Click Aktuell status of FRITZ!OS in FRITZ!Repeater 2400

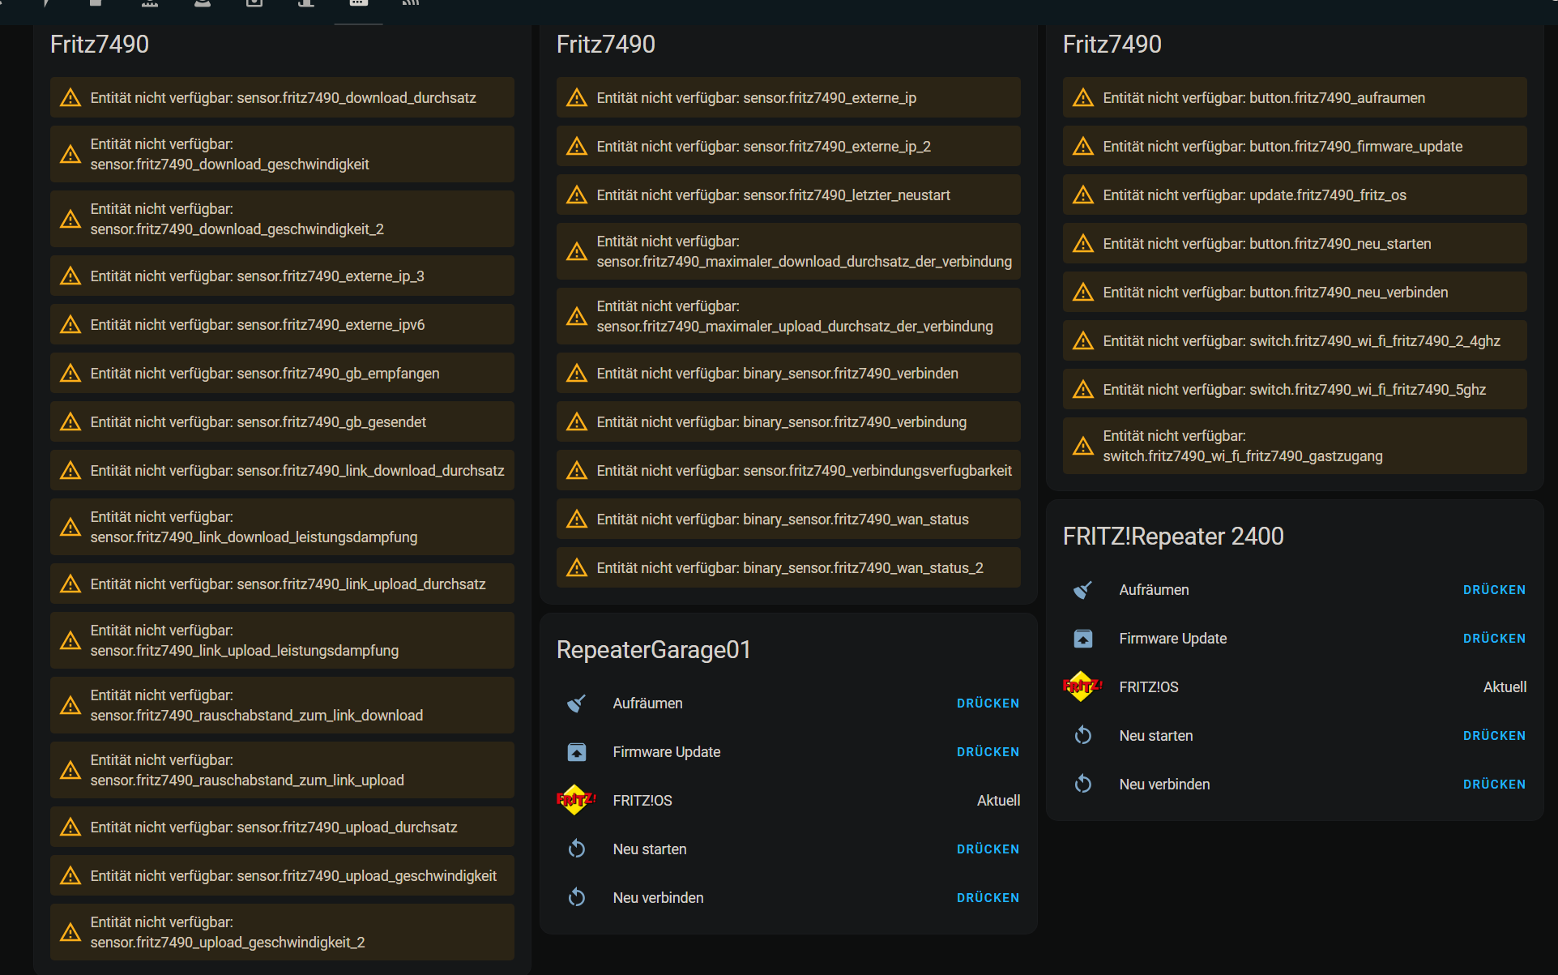tap(1505, 687)
